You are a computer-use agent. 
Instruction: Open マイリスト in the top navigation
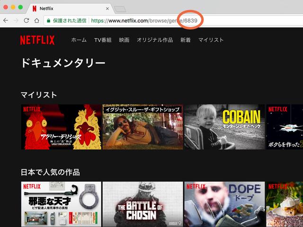tap(211, 40)
